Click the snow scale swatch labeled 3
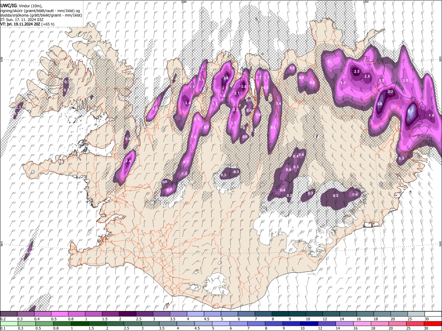442x331 pixels. [161, 314]
